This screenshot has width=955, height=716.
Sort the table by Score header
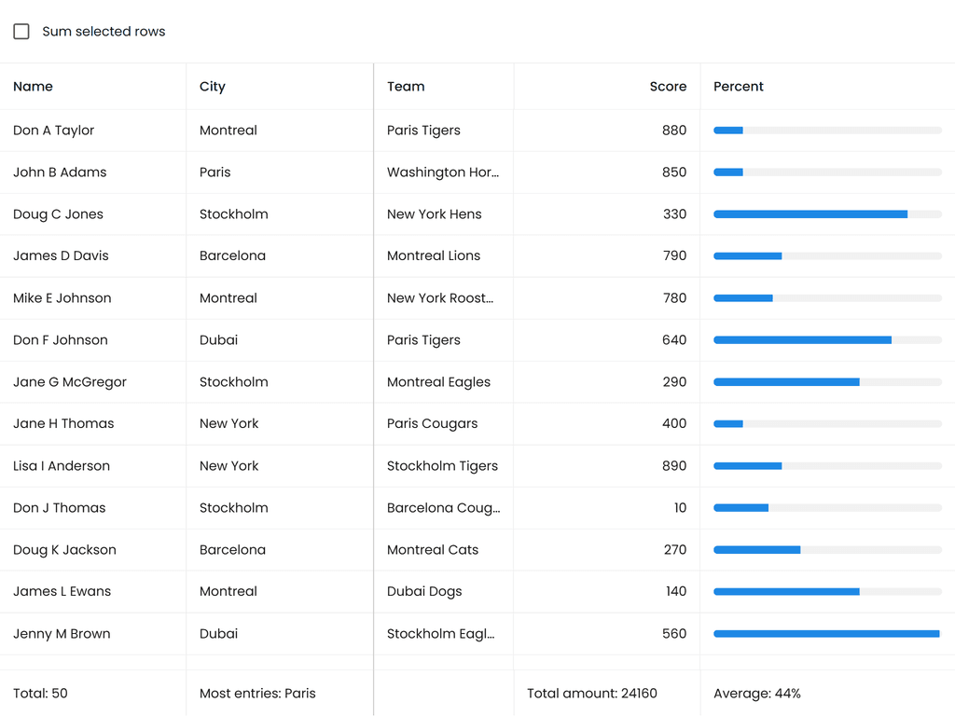pos(668,87)
